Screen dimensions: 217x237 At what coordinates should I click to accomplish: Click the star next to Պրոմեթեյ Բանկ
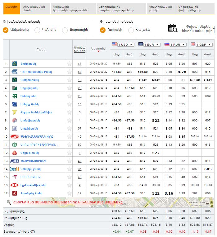[x=69, y=193]
